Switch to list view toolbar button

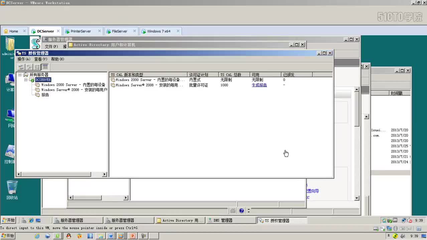coord(37,67)
